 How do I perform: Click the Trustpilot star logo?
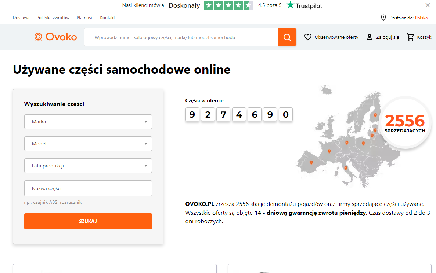(x=291, y=5)
